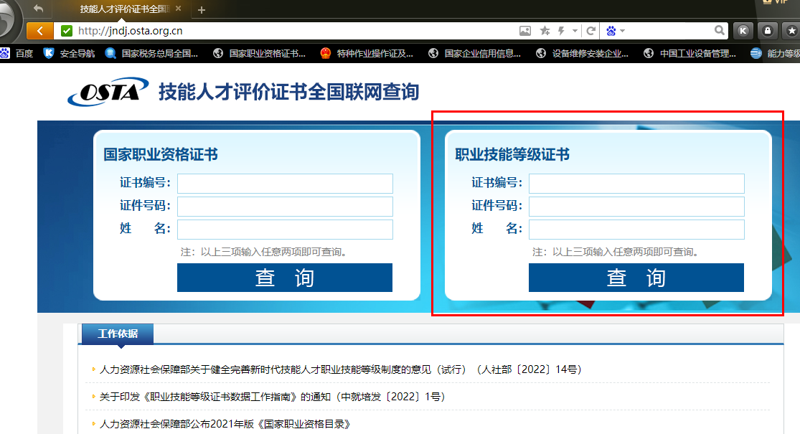Screen dimensions: 800x434
Task: Click the blue icon of 能力等级 bookmark
Action: [756, 53]
